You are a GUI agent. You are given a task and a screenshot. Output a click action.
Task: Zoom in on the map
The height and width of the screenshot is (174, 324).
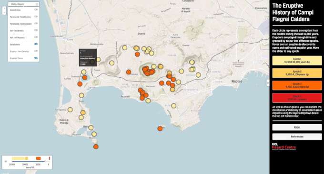(4, 9)
